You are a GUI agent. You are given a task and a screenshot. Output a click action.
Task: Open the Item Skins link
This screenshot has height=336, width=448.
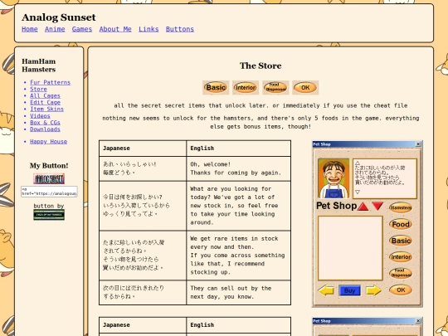tap(46, 110)
